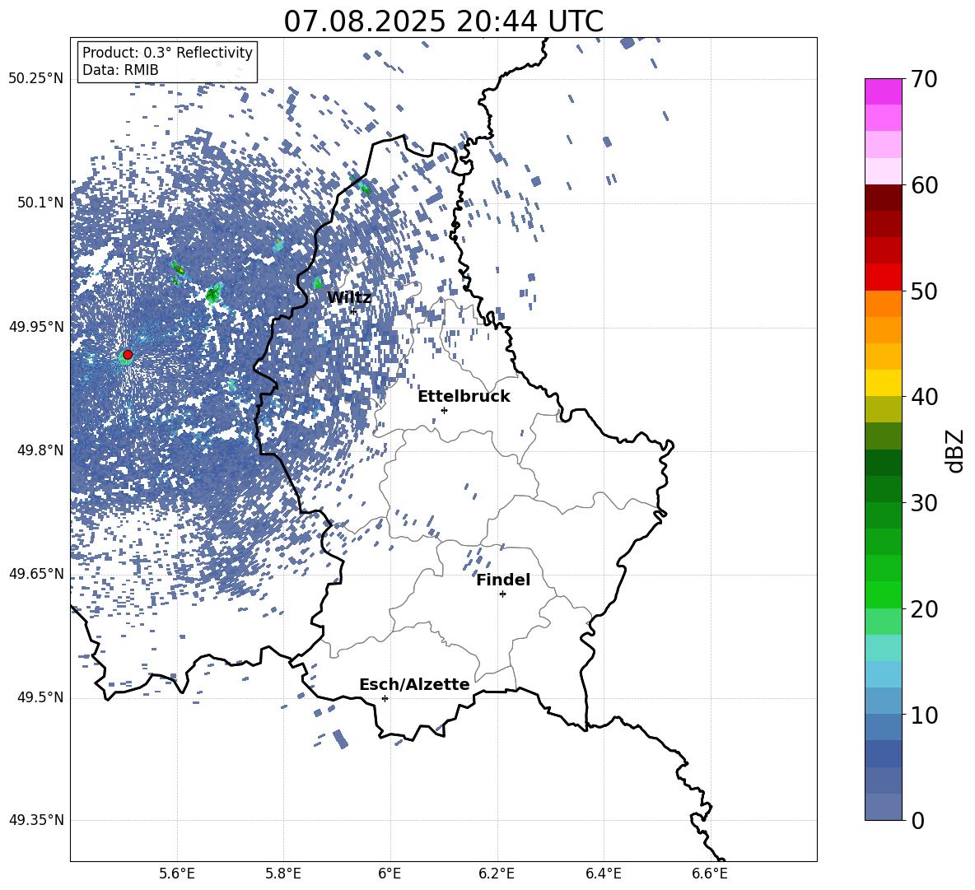Click the Findel station label
Image resolution: width=975 pixels, height=890 pixels.
tap(503, 580)
